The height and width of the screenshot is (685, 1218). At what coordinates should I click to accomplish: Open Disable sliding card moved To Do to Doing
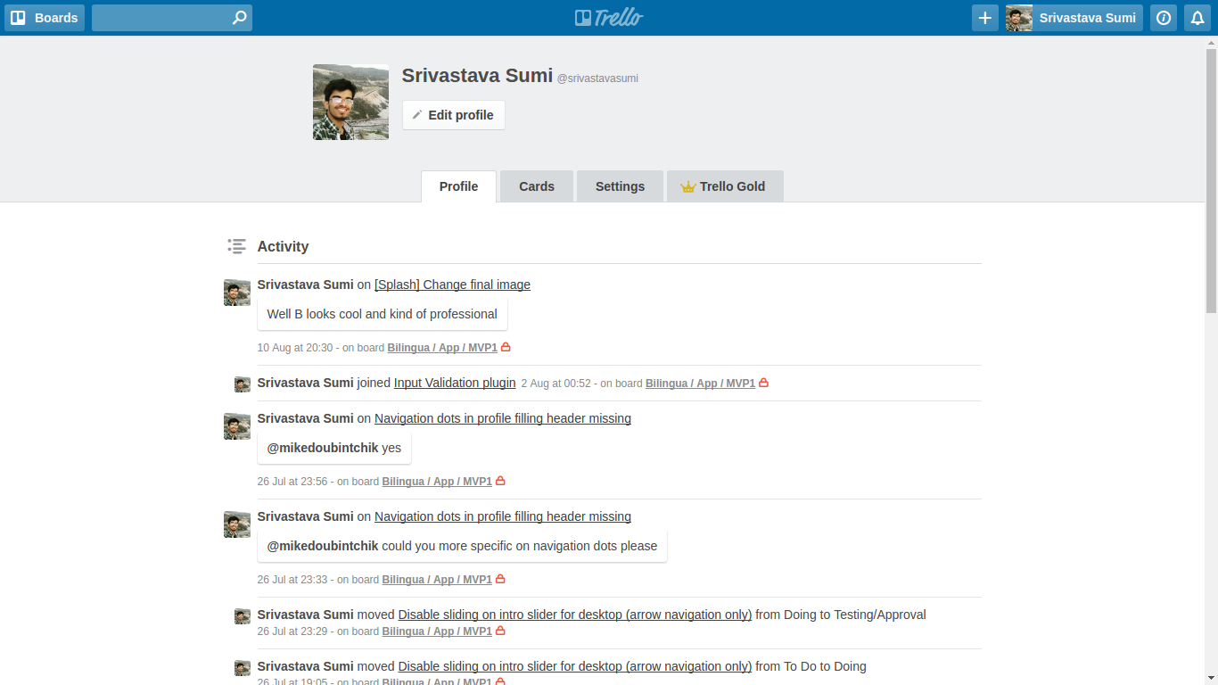click(575, 666)
